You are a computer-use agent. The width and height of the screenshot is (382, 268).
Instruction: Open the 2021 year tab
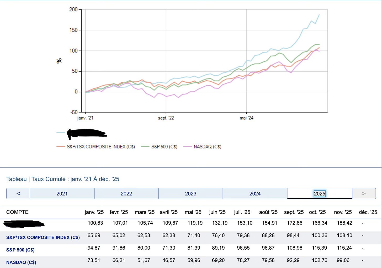pos(62,193)
